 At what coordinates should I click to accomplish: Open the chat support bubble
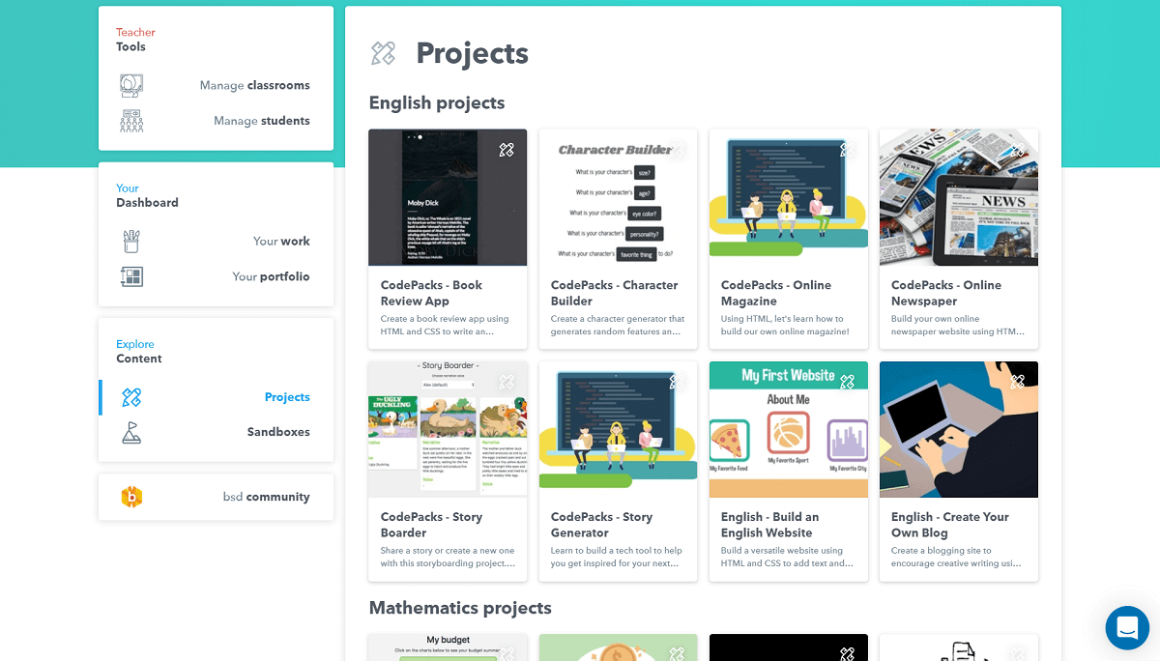pos(1127,628)
